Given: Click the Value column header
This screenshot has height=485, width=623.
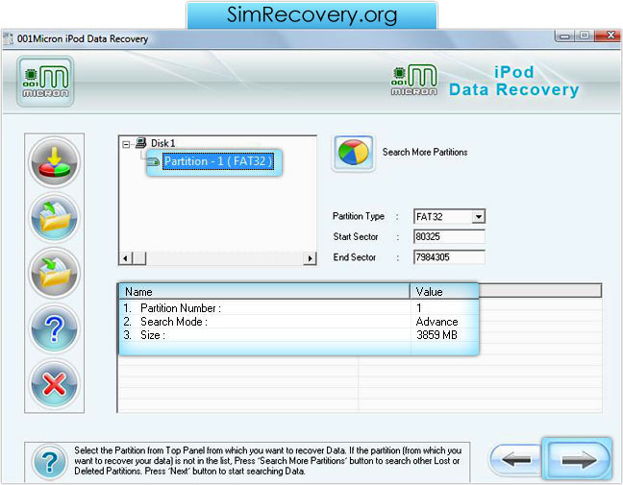Looking at the screenshot, I should coord(444,292).
